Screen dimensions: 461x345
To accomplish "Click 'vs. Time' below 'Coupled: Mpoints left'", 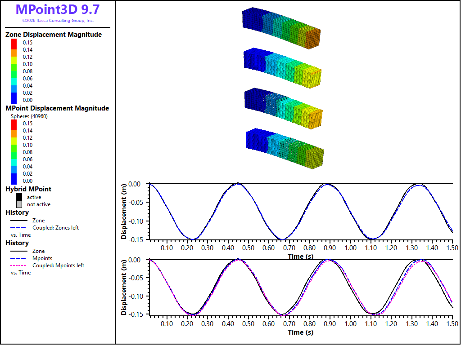I will [21, 273].
